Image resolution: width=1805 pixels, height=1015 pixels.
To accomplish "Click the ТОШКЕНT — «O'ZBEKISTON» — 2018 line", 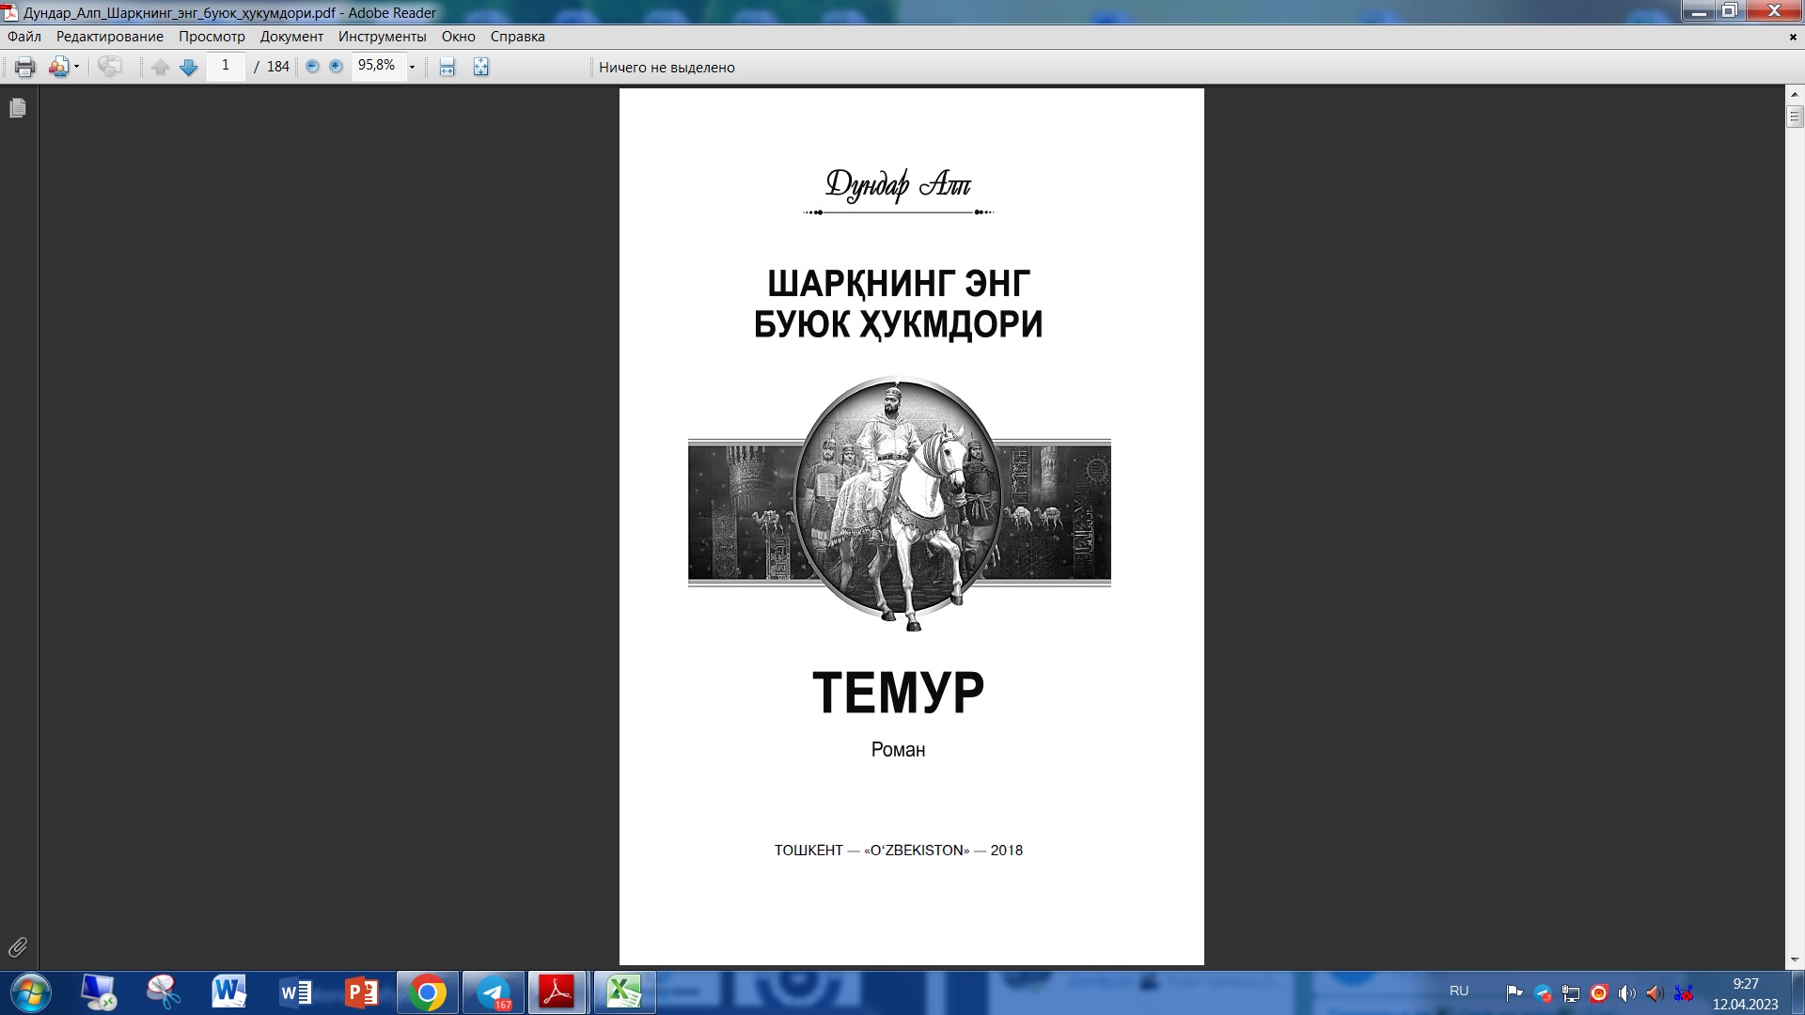I will tap(899, 851).
